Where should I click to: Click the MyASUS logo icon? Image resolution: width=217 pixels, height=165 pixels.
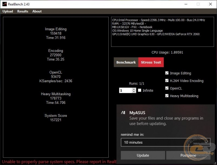pos(123,113)
